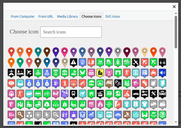
Task: Select the black airport runway marker icon
Action: pyautogui.click(x=11, y=73)
